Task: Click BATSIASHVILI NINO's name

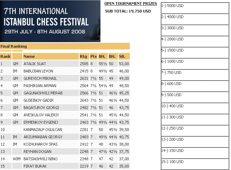Action: pos(39,159)
